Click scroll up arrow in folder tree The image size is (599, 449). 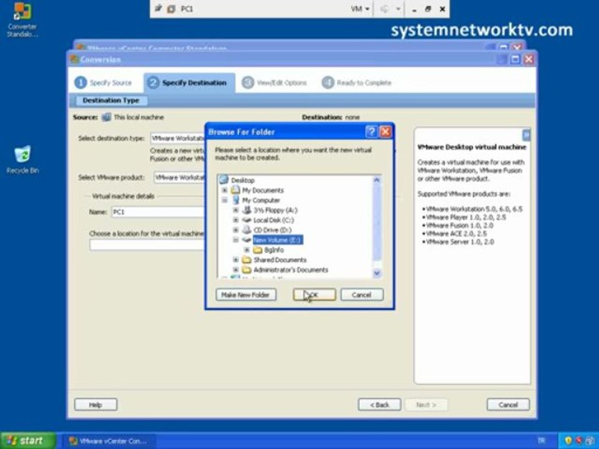[x=377, y=180]
